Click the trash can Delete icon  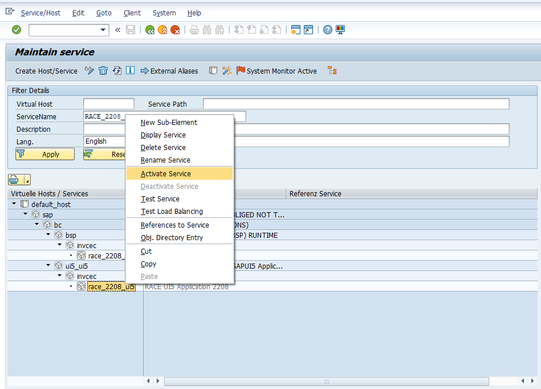tap(103, 71)
